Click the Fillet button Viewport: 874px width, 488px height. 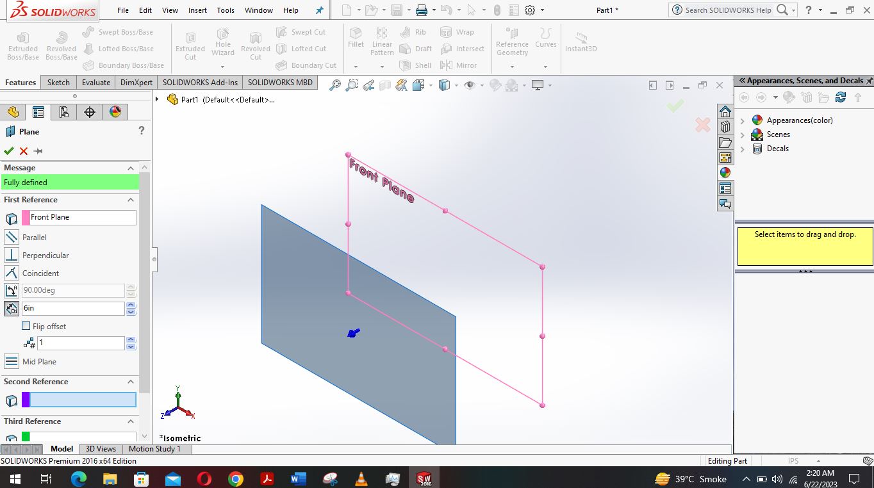356,38
